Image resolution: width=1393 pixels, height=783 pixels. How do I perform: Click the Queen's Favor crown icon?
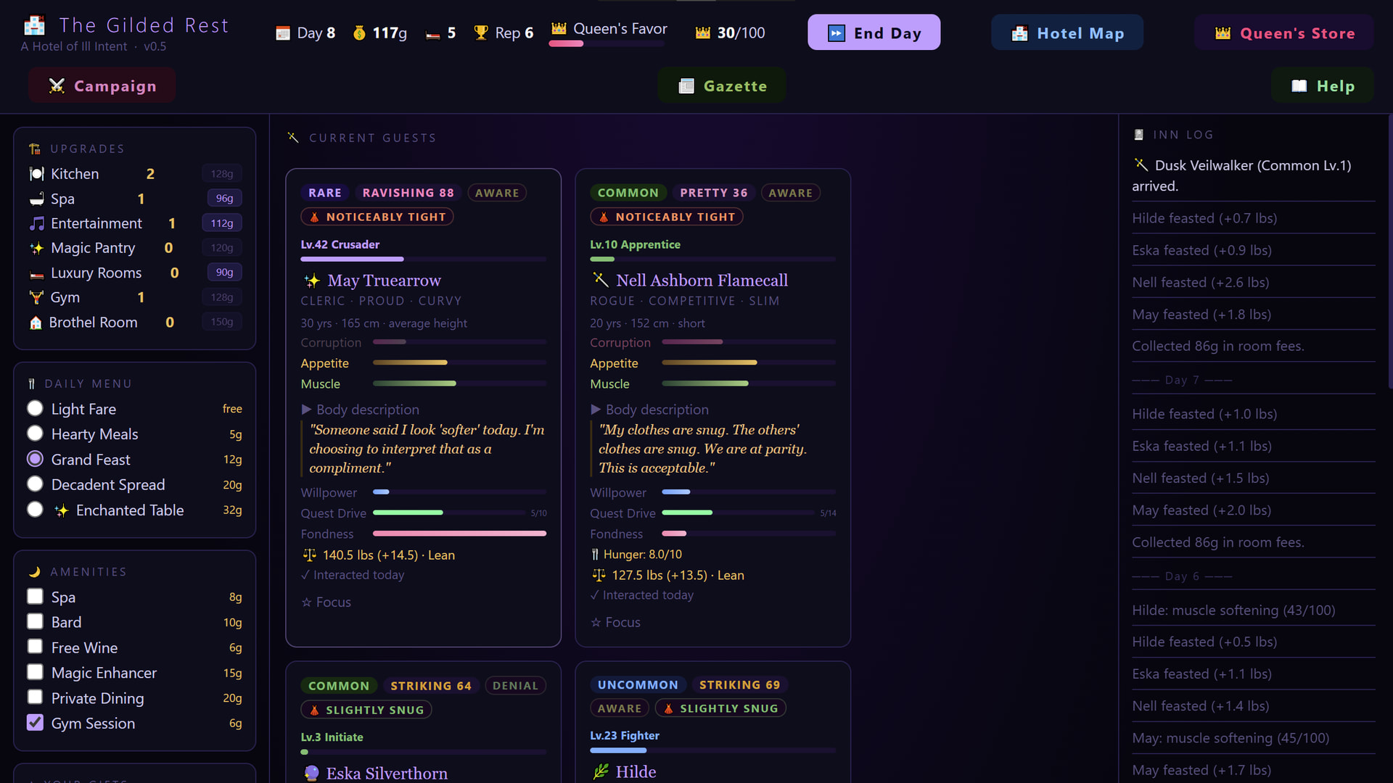[559, 29]
